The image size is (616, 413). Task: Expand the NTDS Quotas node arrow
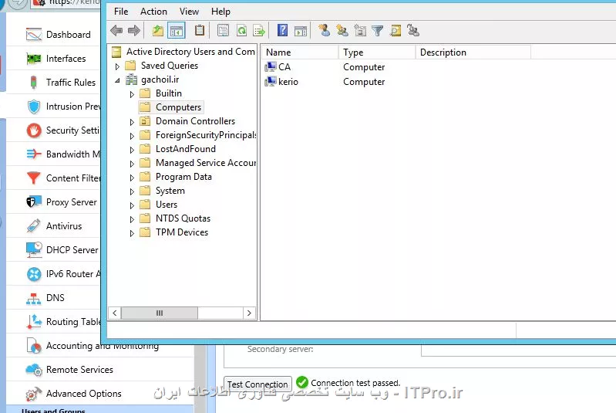[132, 219]
